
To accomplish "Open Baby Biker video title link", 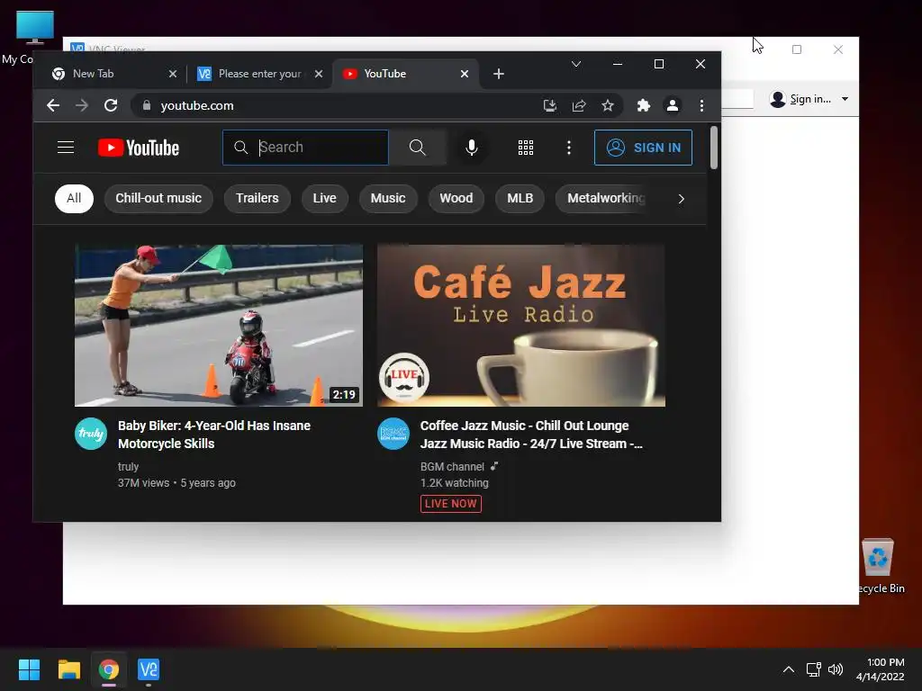I will 214,435.
